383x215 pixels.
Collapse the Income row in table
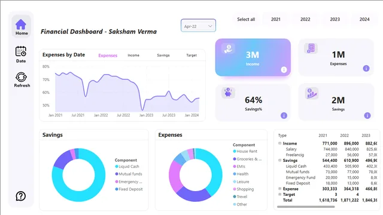click(280, 143)
